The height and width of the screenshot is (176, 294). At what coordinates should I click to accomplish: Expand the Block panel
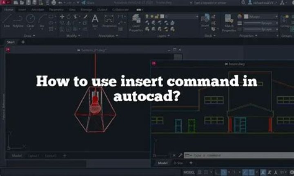210,36
